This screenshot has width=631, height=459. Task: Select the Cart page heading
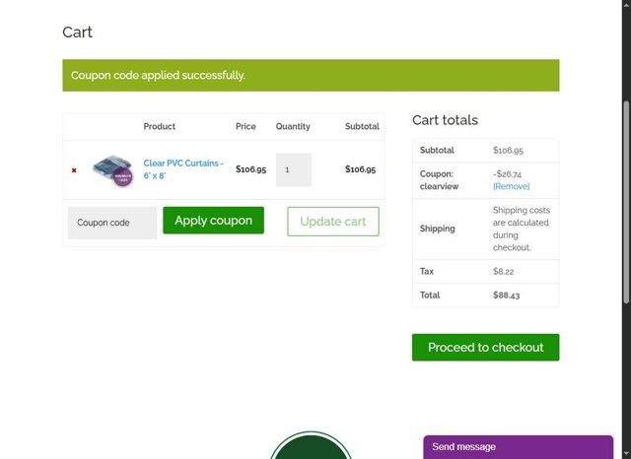(x=77, y=33)
